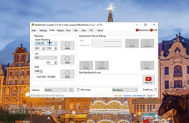Click the status bar timestamp log text
The height and width of the screenshot is (123, 189).
47,96
